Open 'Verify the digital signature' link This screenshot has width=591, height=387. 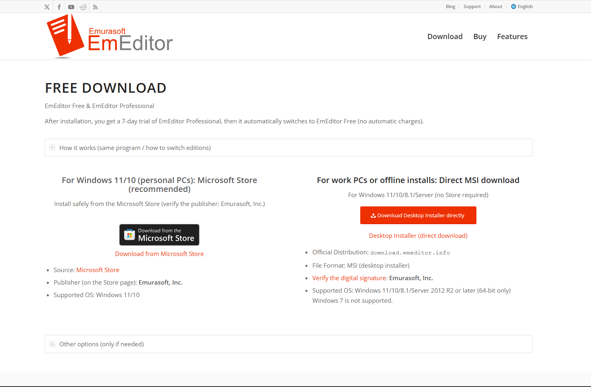coord(349,278)
